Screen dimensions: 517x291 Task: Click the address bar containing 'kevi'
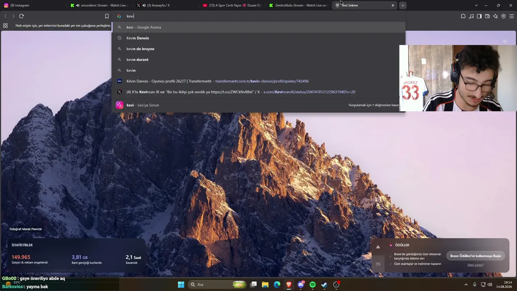(258, 16)
